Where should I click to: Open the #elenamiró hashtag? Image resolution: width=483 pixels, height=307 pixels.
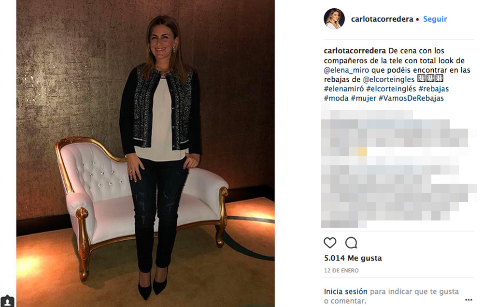344,89
